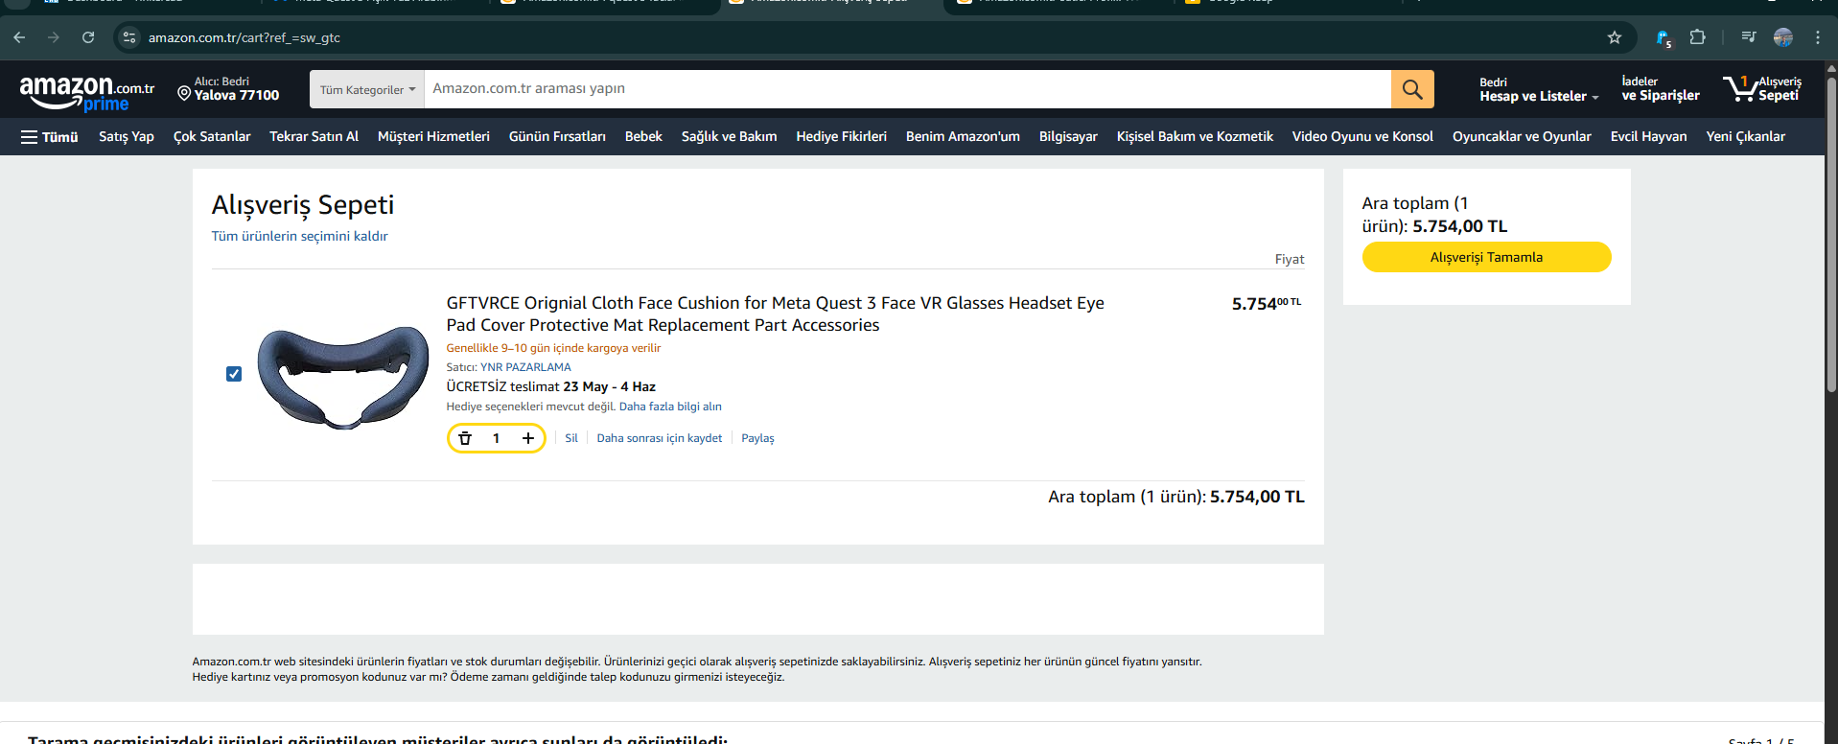Open Günün Fırsatları menu item
This screenshot has height=744, width=1838.
(557, 137)
